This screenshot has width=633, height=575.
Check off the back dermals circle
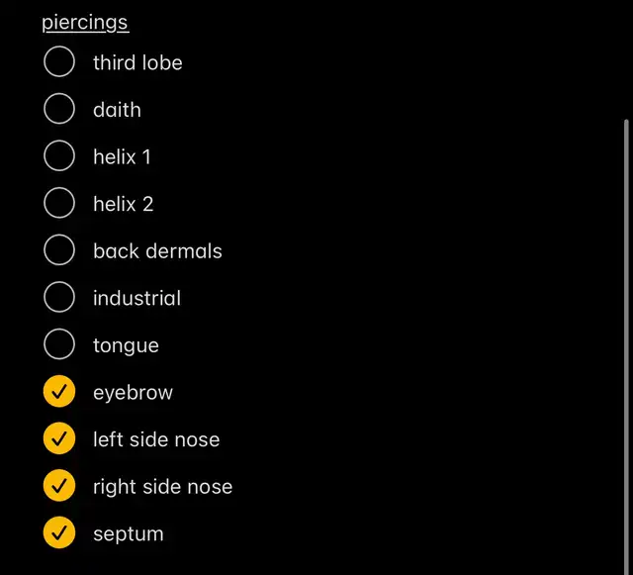tap(59, 249)
